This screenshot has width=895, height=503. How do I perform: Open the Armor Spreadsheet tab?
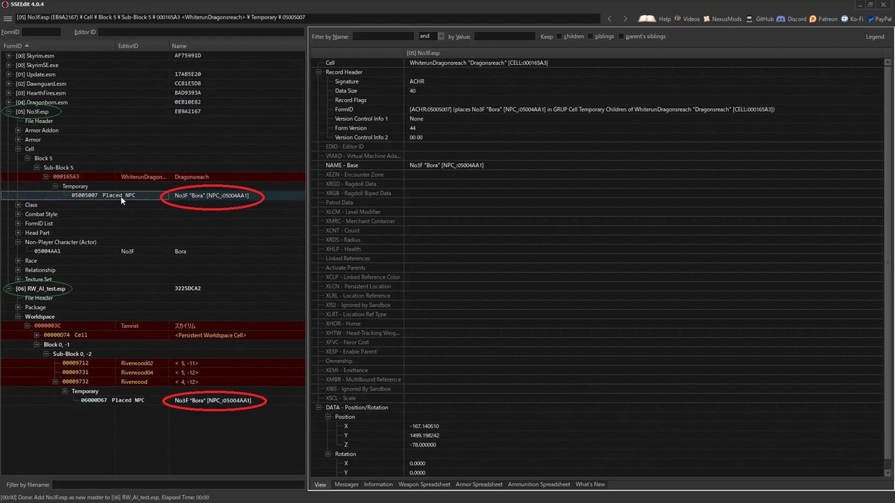click(479, 484)
